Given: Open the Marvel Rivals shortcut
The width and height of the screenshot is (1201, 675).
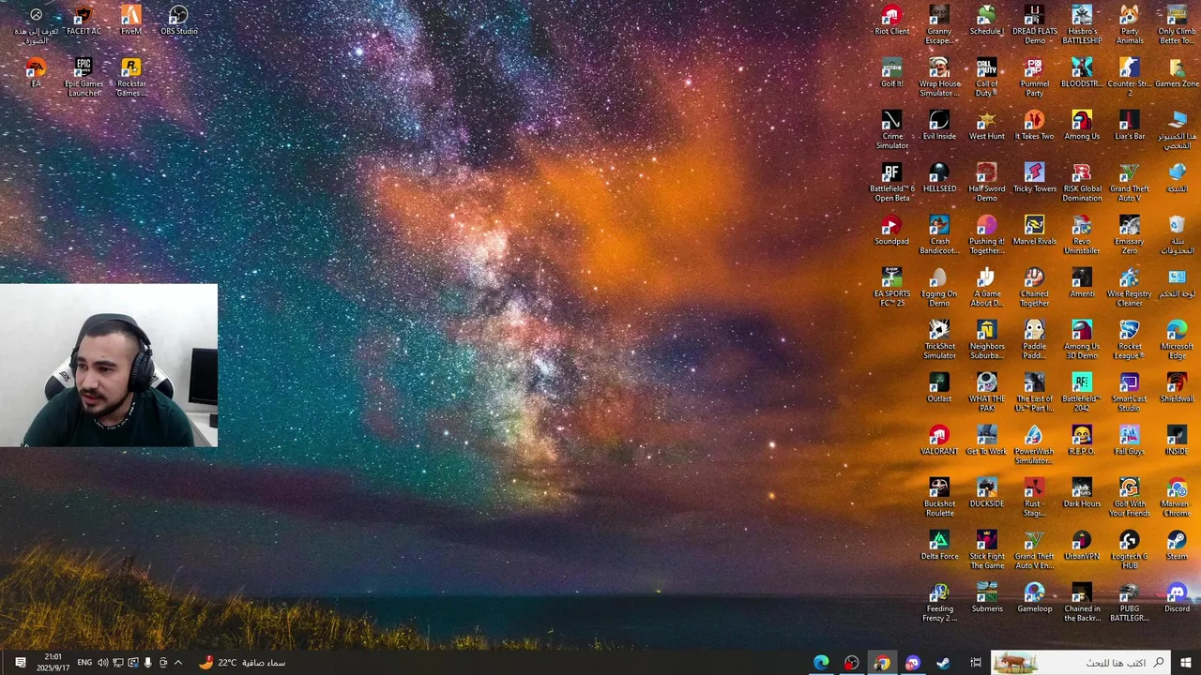Looking at the screenshot, I should [1034, 231].
